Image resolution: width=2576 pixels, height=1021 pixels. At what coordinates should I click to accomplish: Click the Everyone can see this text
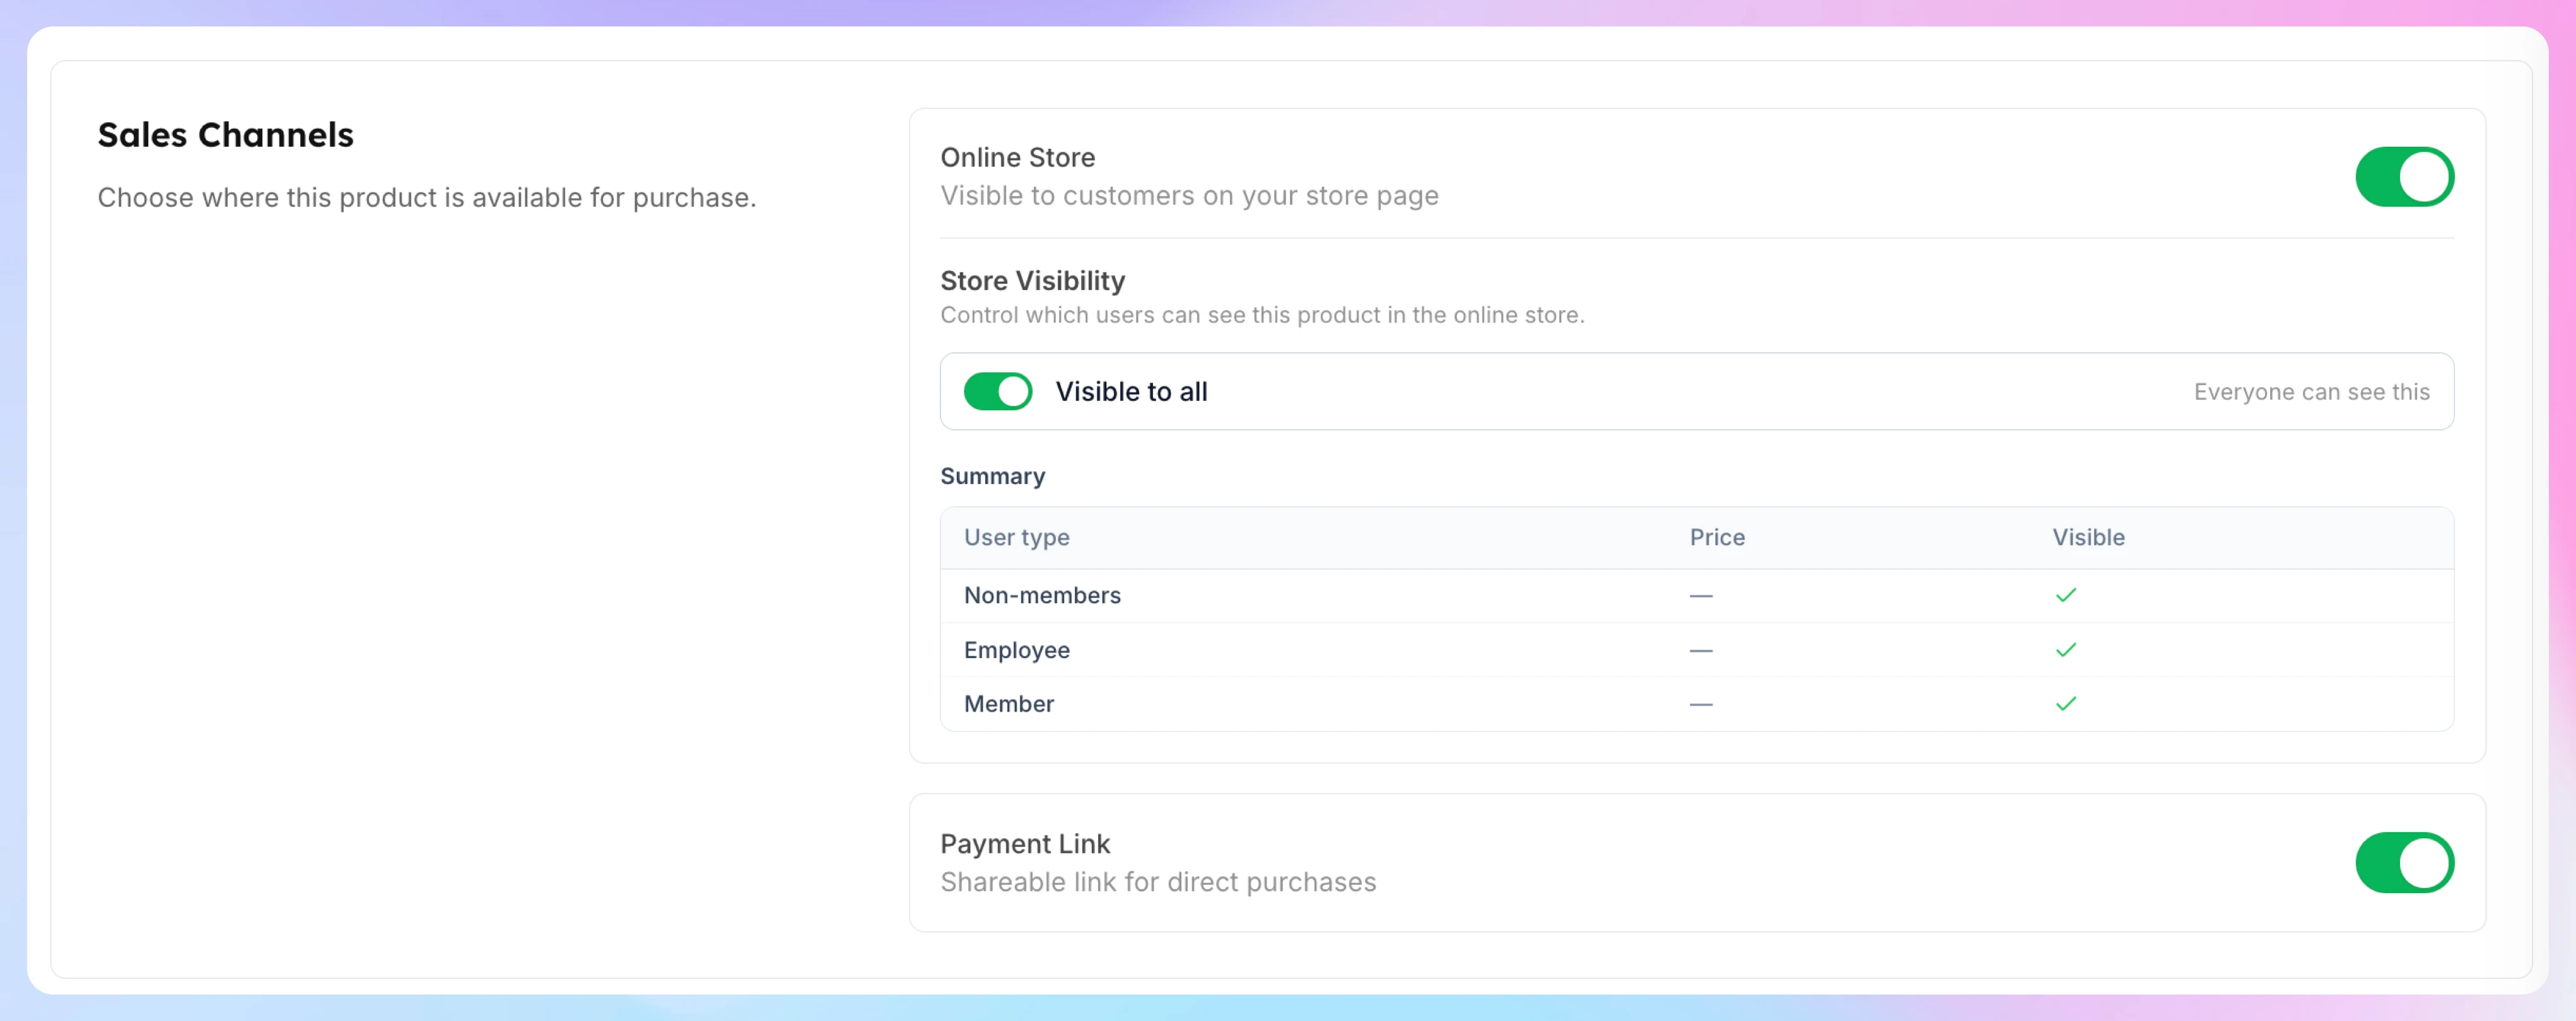2311,391
